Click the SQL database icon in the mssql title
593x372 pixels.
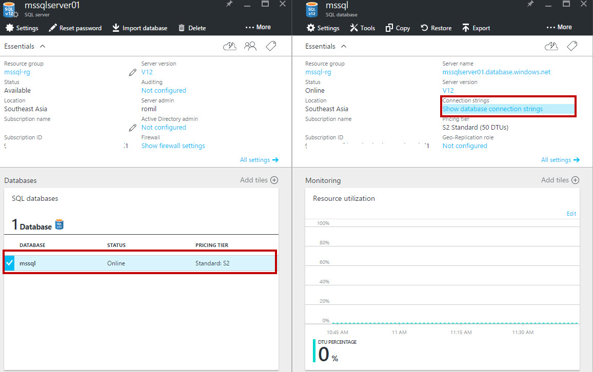coord(311,9)
